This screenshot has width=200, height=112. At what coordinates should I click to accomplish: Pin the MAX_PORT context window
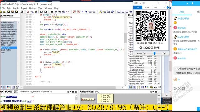[68, 92]
